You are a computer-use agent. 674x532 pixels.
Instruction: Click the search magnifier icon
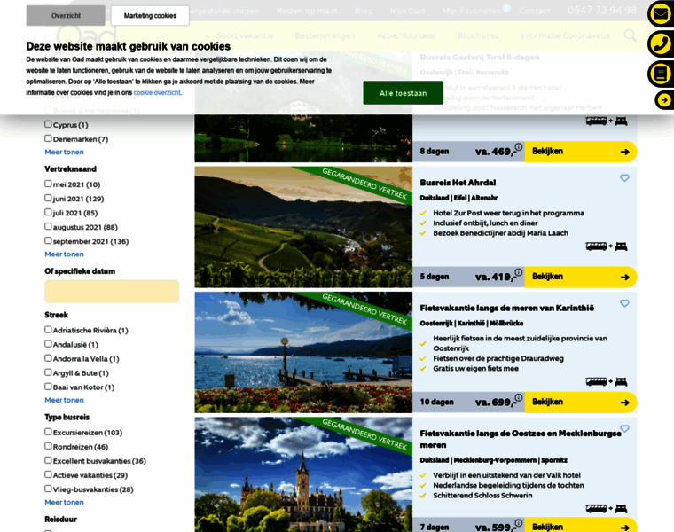(x=631, y=35)
